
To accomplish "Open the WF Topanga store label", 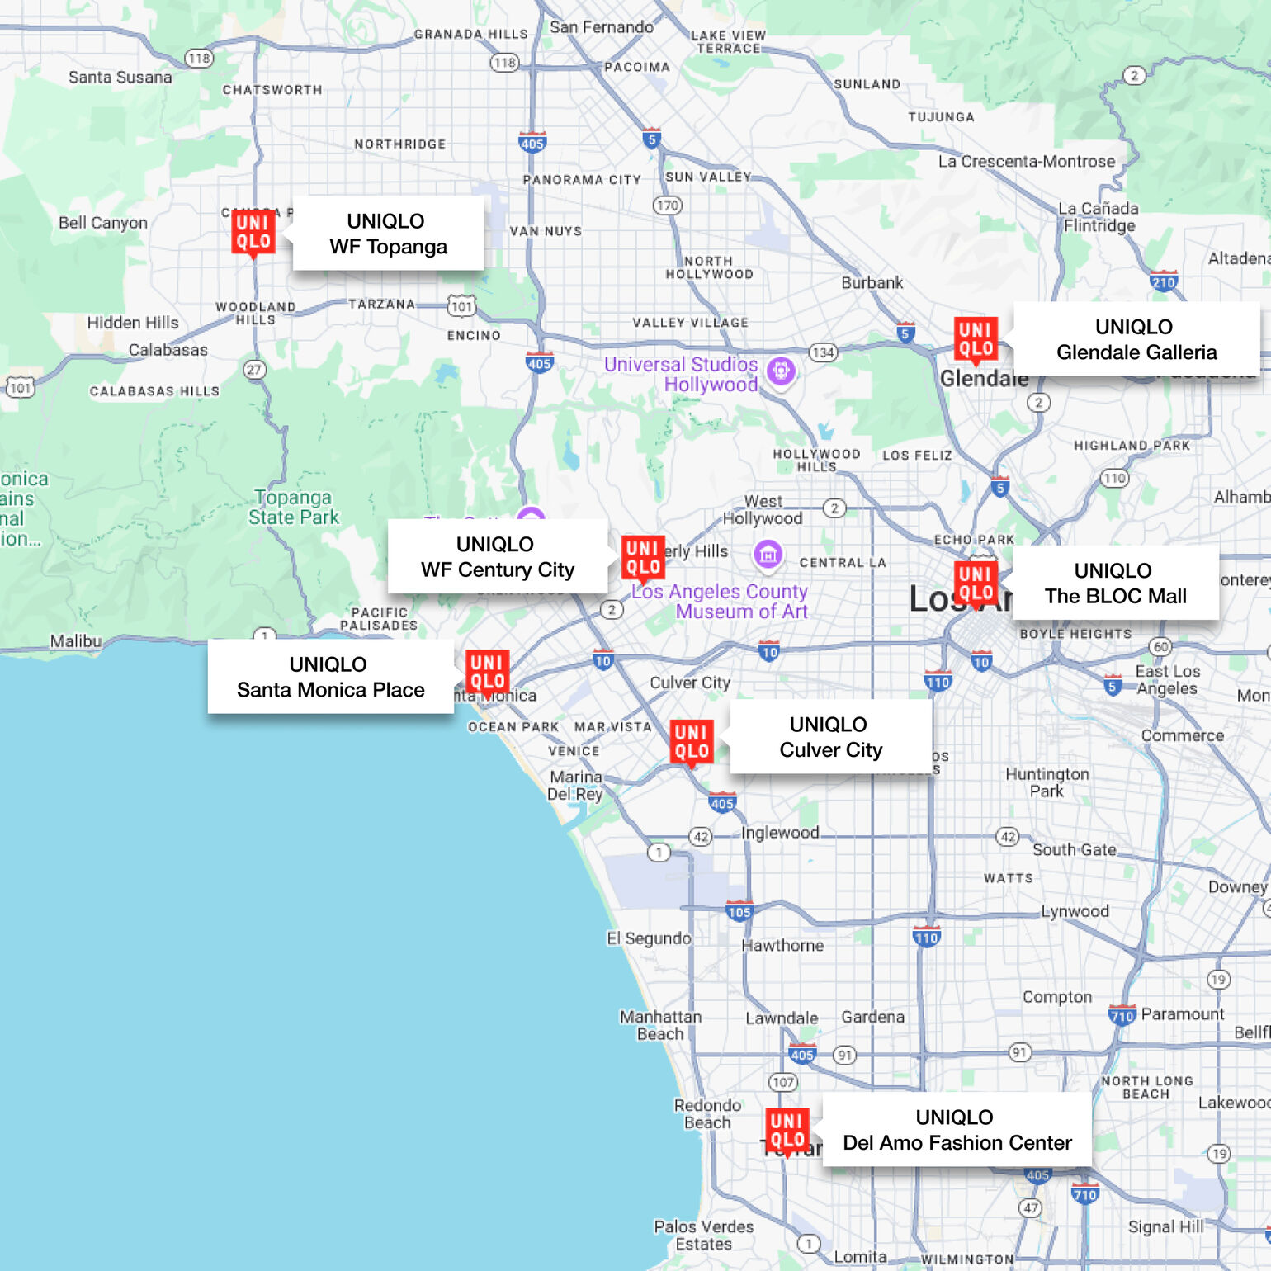I will pos(388,234).
